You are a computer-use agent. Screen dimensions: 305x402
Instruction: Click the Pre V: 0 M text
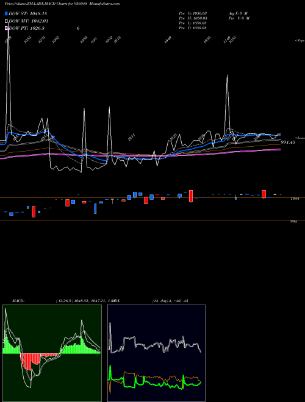(x=239, y=18)
